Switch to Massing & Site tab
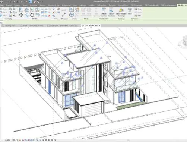The height and width of the screenshot is (142, 187). pyautogui.click(x=54, y=6)
